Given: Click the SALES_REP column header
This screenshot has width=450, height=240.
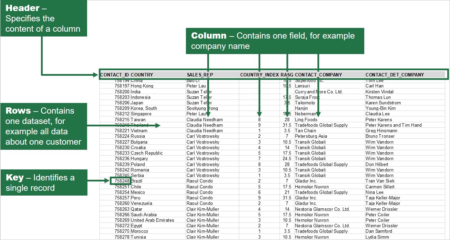Looking at the screenshot, I should click(200, 75).
